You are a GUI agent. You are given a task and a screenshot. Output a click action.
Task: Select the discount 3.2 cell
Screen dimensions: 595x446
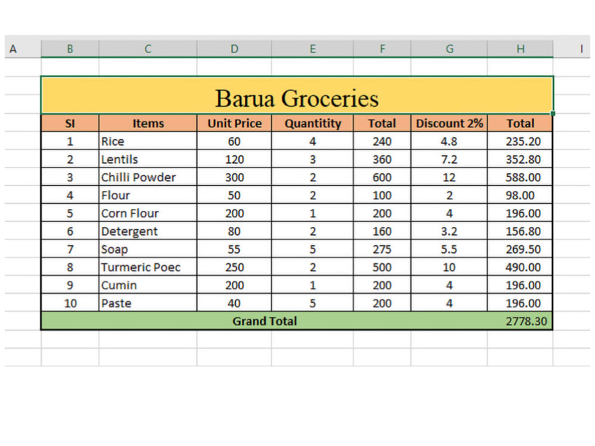[x=449, y=231]
